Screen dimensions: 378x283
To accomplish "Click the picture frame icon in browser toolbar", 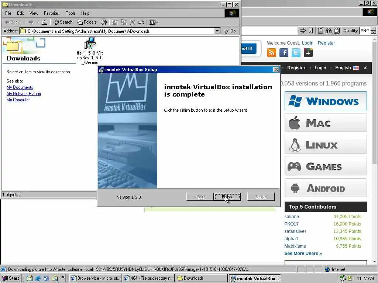I will point(320,31).
